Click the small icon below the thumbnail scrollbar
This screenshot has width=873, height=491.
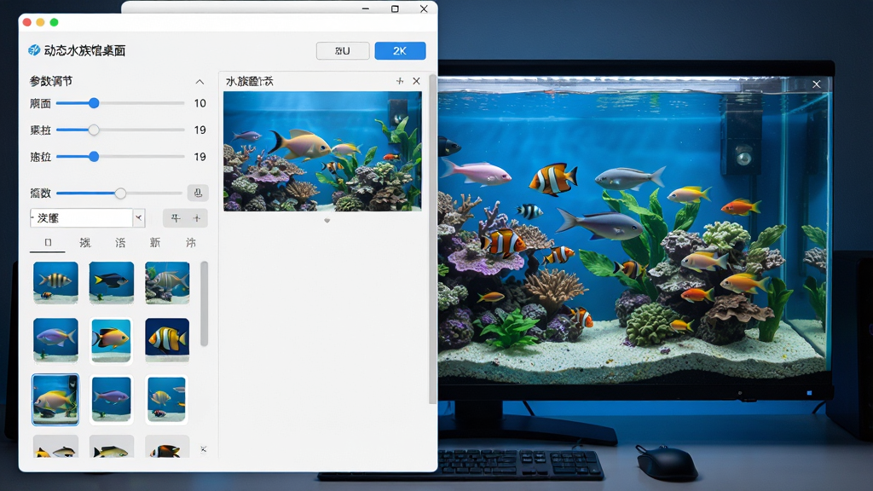pyautogui.click(x=203, y=448)
